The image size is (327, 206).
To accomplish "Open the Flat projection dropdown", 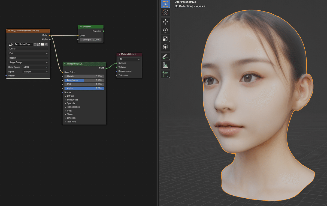I will (x=28, y=53).
